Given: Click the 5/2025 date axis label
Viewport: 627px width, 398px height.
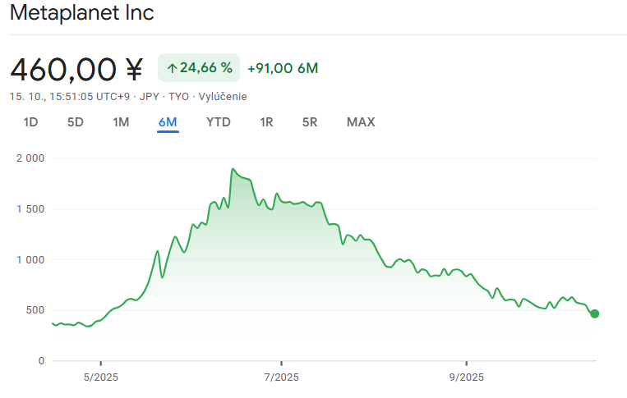Looking at the screenshot, I should [100, 377].
